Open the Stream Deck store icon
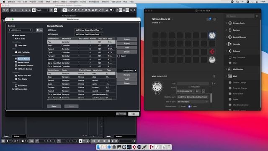268x151 pixels. pos(209,19)
